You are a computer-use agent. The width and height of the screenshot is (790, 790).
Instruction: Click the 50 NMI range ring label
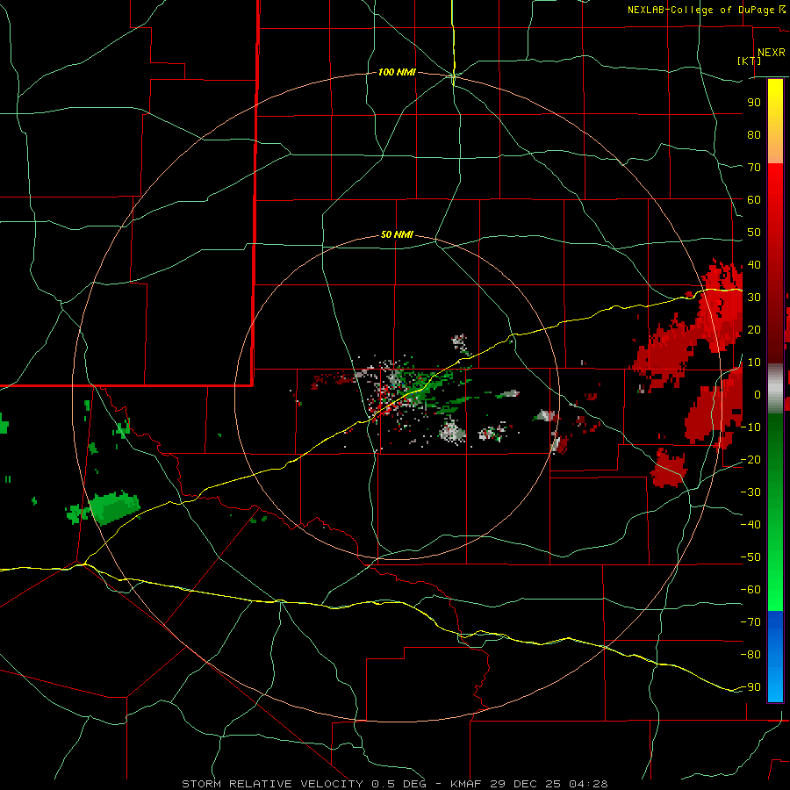point(397,234)
